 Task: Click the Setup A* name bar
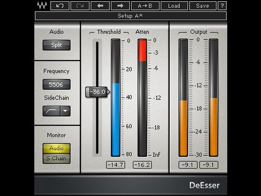[130, 16]
